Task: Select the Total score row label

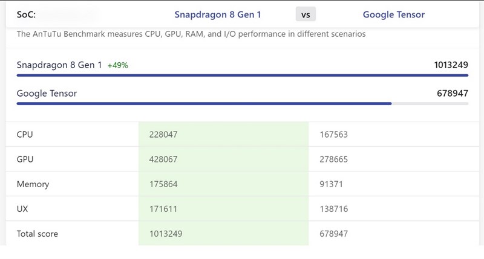Action: 38,234
